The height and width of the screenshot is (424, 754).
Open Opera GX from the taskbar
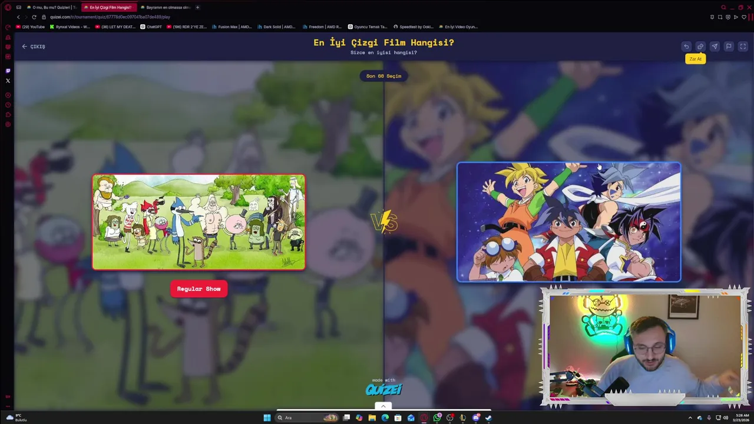(424, 418)
